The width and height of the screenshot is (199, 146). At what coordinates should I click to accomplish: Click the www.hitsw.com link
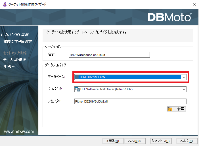pyautogui.click(x=19, y=132)
